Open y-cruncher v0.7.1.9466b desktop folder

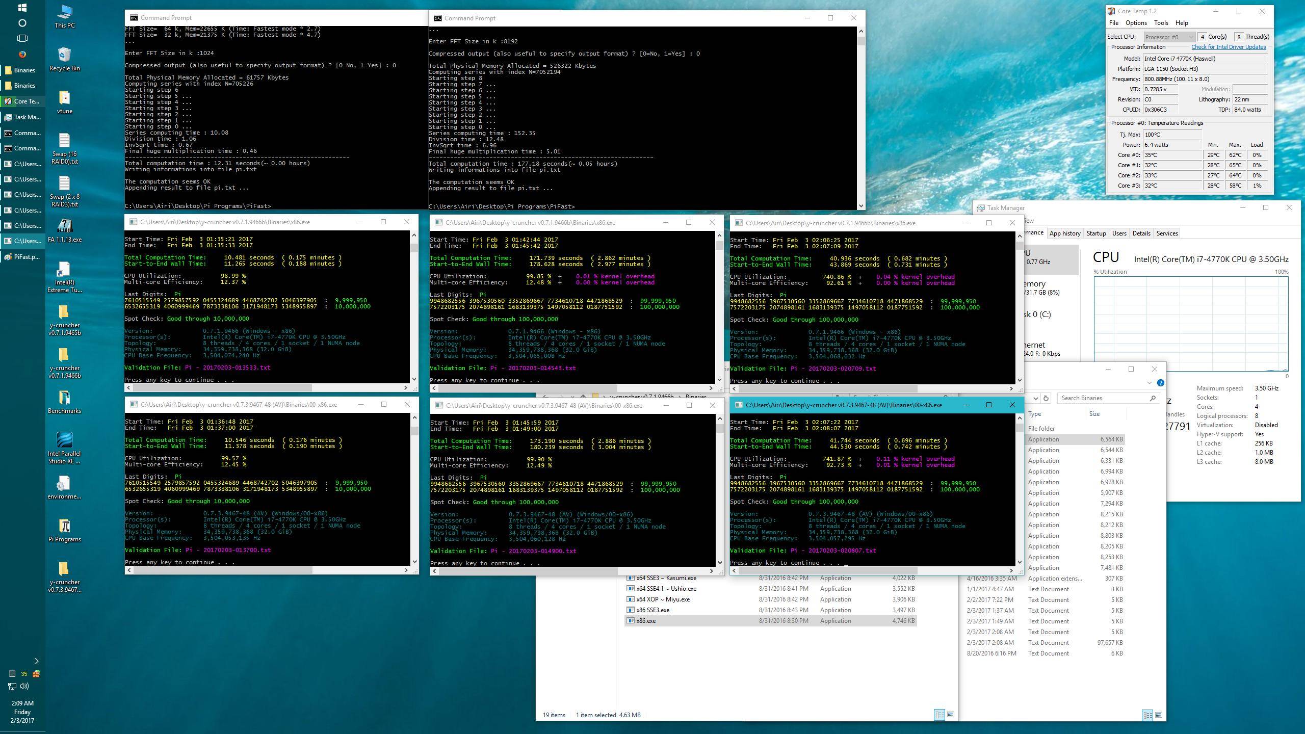64,363
